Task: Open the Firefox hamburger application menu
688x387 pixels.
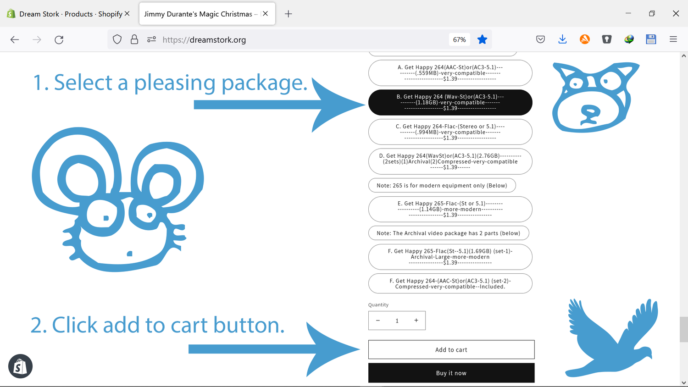Action: [673, 40]
